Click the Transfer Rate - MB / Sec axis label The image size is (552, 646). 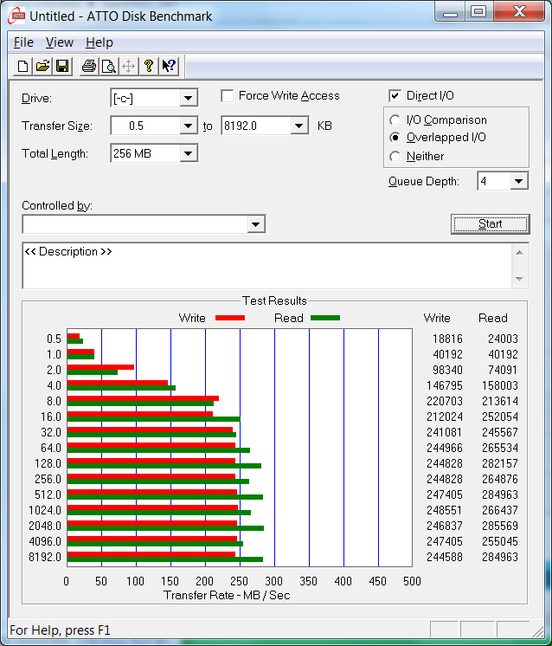pos(227,595)
